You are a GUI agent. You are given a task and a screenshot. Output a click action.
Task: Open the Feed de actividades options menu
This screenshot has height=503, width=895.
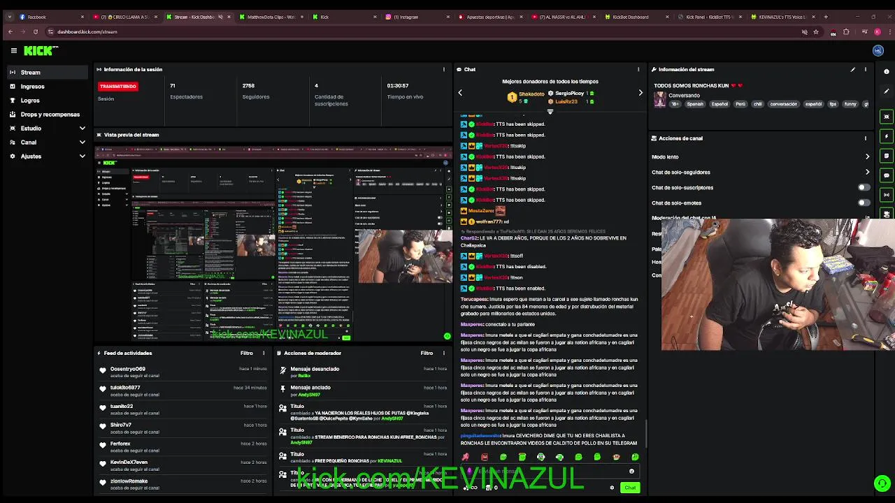tap(264, 353)
